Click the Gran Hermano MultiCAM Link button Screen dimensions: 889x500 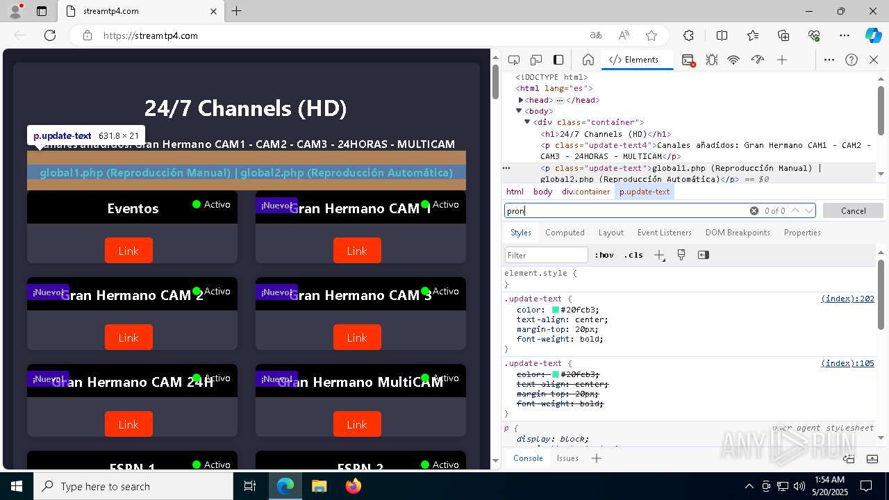357,424
